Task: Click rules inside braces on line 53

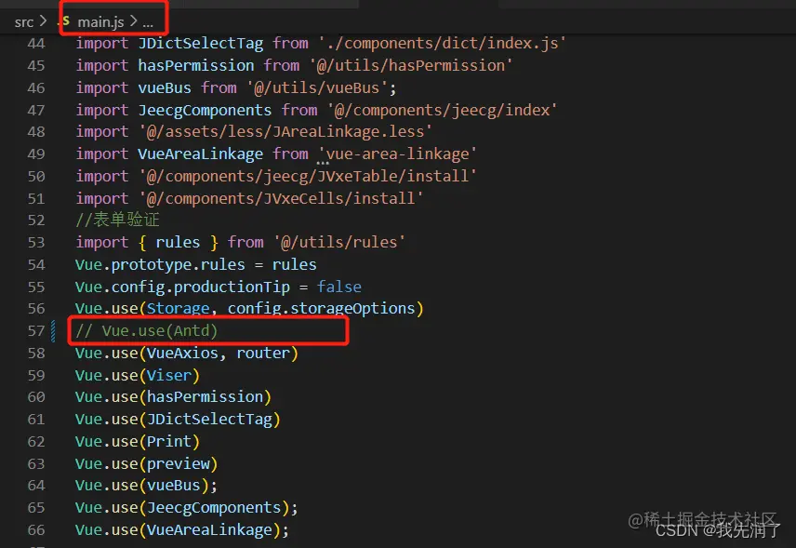Action: pos(178,242)
